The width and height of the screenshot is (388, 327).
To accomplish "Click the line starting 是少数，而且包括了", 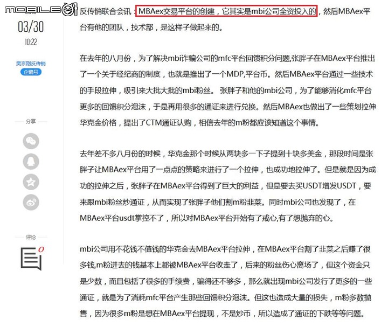I will (x=226, y=282).
